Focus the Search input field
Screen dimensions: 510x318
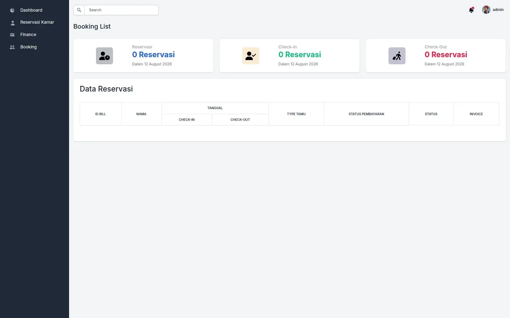tap(121, 10)
